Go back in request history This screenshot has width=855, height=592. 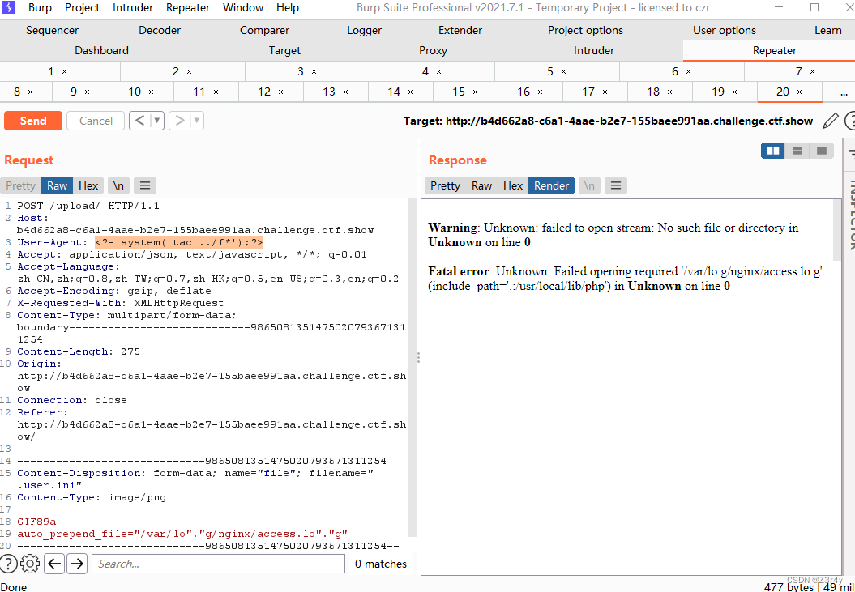click(x=139, y=121)
